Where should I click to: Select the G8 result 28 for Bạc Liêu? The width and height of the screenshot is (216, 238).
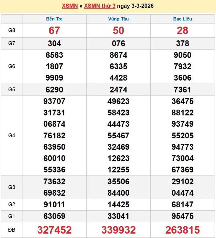182,30
